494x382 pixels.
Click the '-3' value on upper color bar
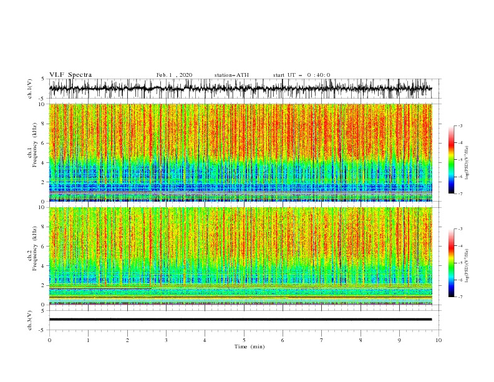click(x=460, y=125)
